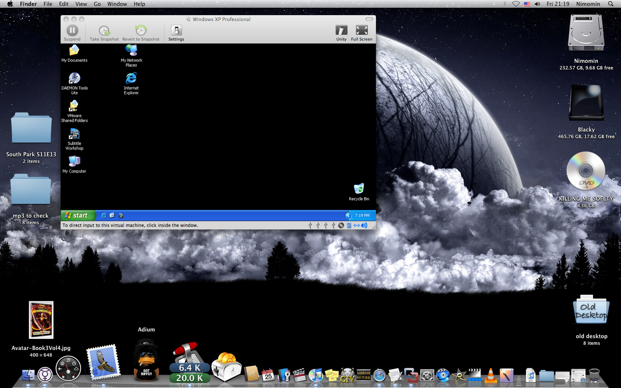Open Toast Titanium toaster icon in Dock

click(226, 367)
